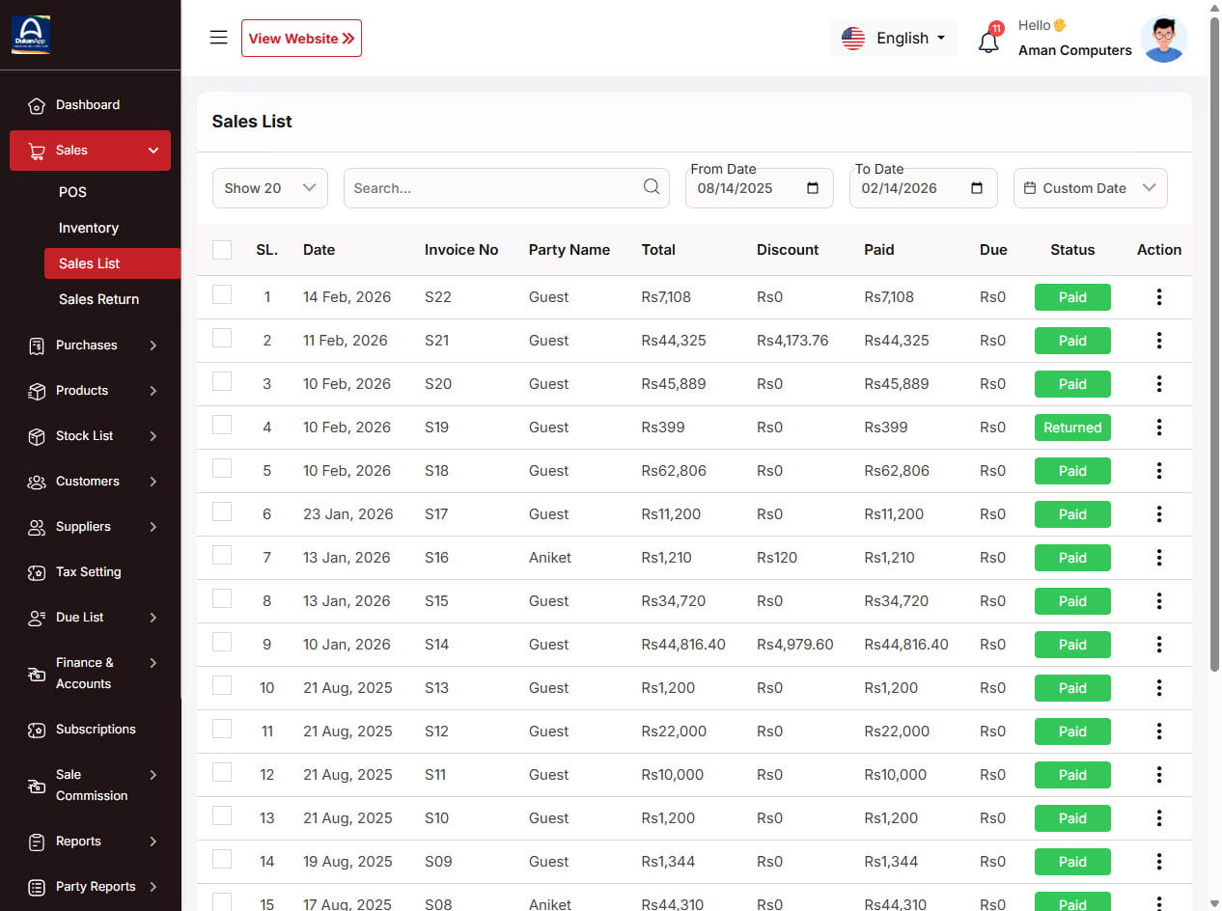Tick the checkbox for row 7 Aniket sale
Screen dimensions: 1222x911
(x=222, y=556)
